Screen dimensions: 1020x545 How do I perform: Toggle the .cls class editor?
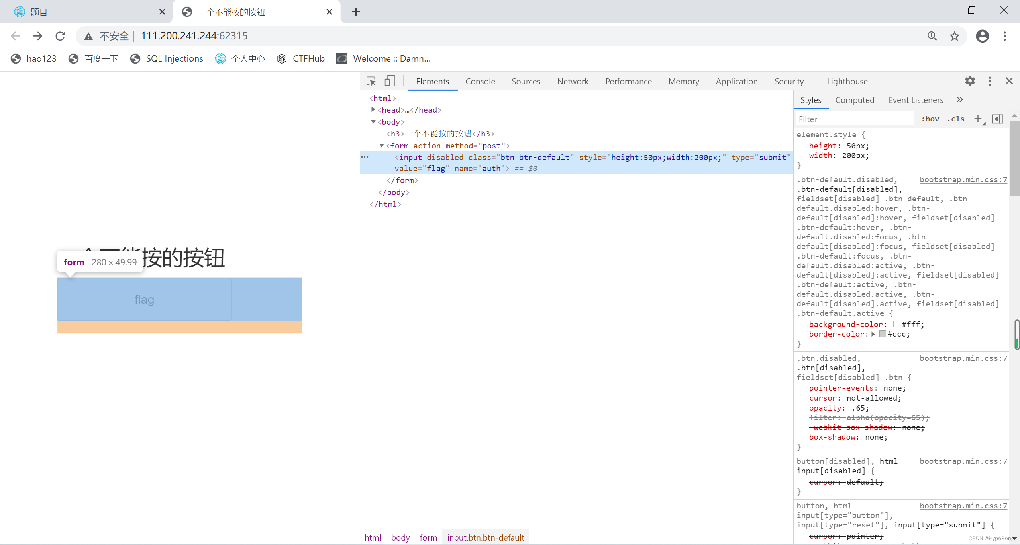(x=956, y=119)
